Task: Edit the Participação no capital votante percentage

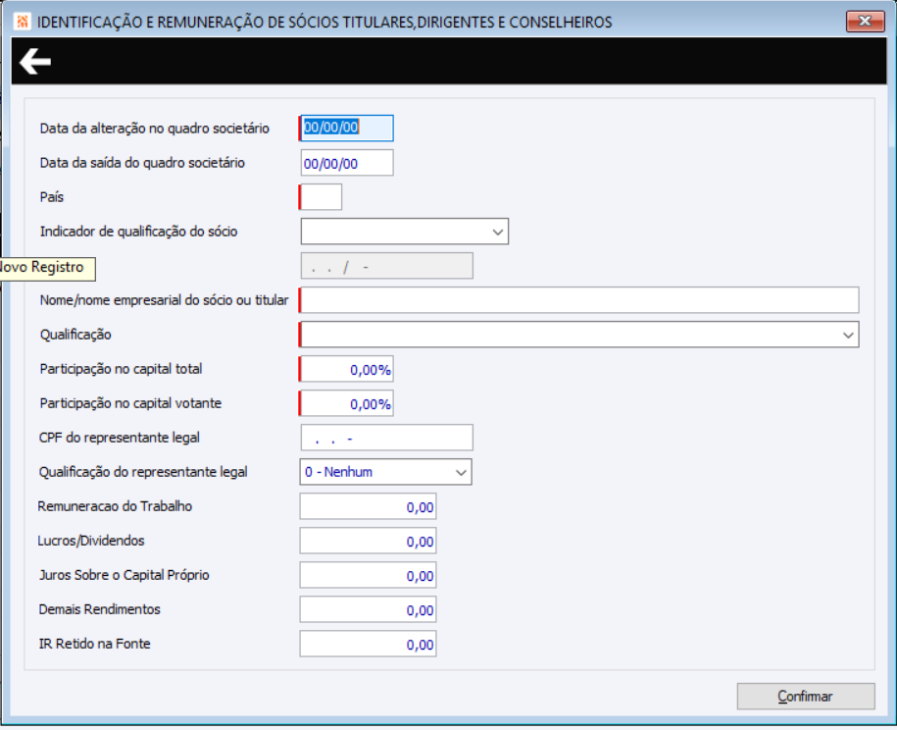Action: tap(347, 403)
